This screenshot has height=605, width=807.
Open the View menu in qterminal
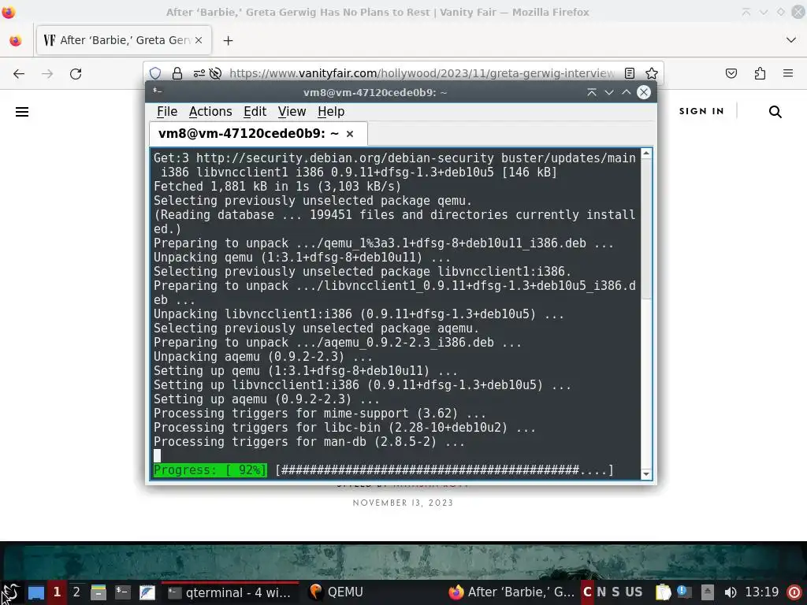(292, 112)
